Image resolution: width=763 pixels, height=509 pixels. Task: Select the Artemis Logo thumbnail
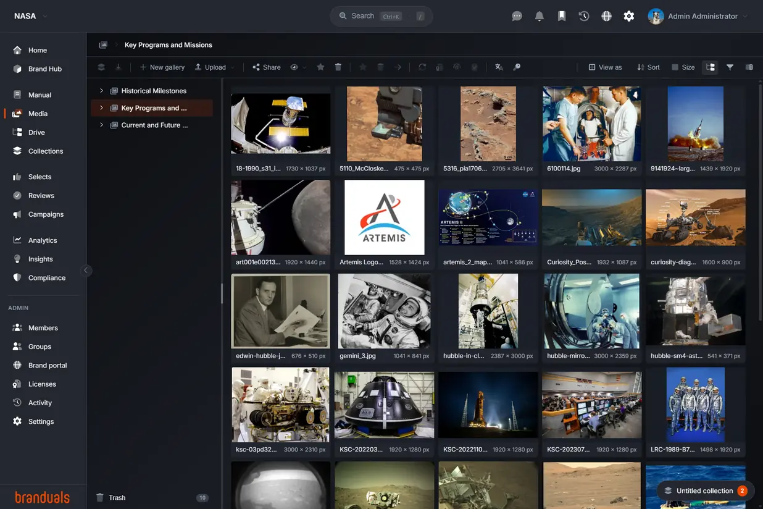click(384, 217)
